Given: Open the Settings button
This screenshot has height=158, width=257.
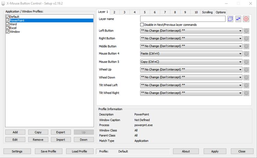Looking at the screenshot, I should [x=17, y=152].
